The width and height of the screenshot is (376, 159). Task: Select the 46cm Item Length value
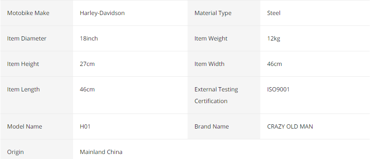[x=87, y=90]
